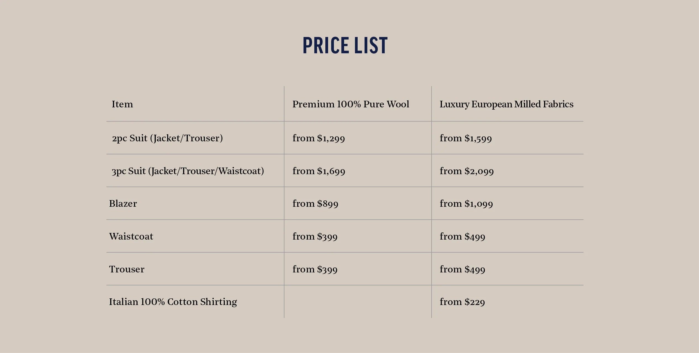Click the Waistcoat pure wool $399 price
This screenshot has width=699, height=353.
pyautogui.click(x=315, y=237)
